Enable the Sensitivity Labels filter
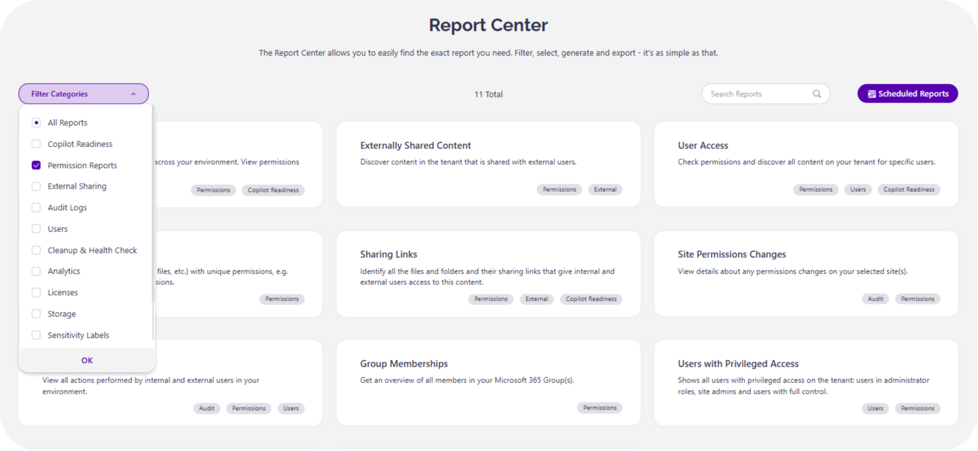The height and width of the screenshot is (451, 978). (x=36, y=335)
